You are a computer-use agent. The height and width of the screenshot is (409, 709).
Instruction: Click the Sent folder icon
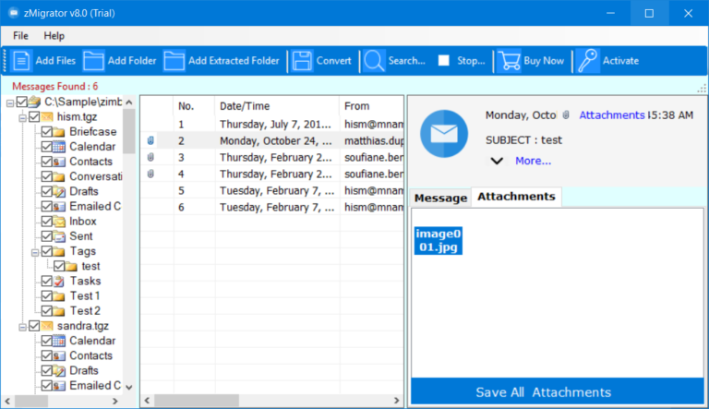[x=59, y=236]
